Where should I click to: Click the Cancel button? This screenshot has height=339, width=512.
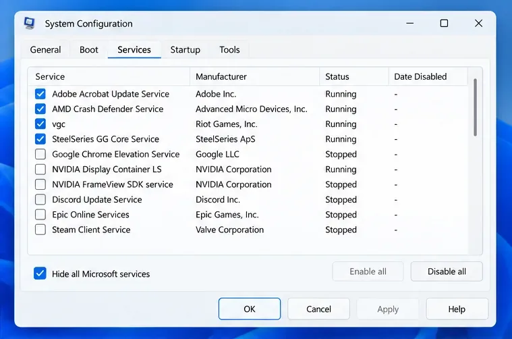[x=318, y=309]
